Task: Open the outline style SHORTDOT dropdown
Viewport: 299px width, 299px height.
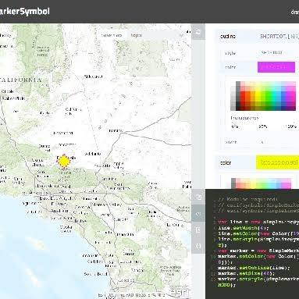Action: pos(279,52)
